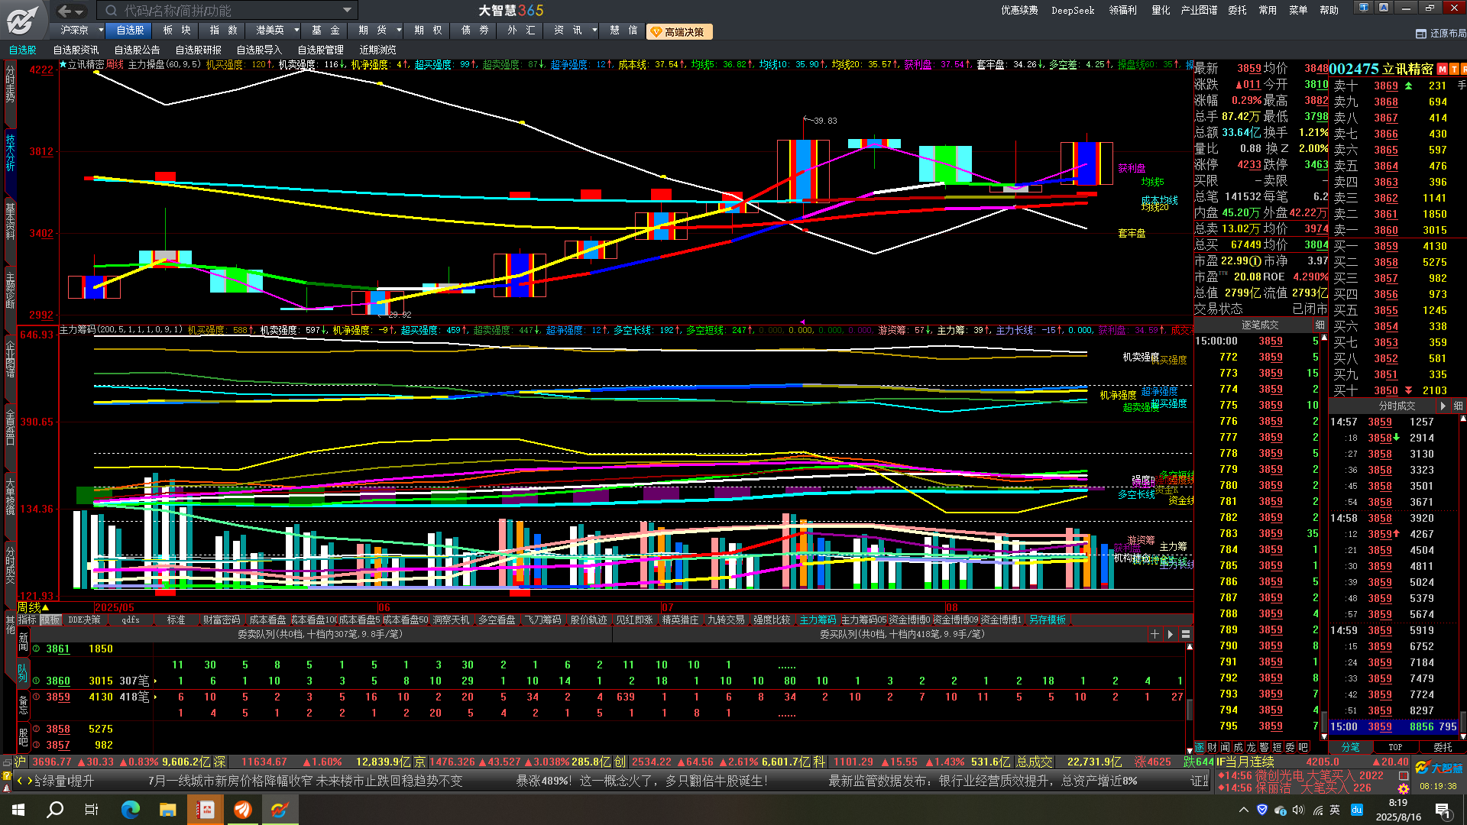Expand the 418笔 buy queue arrow
This screenshot has height=825, width=1467.
[x=156, y=697]
